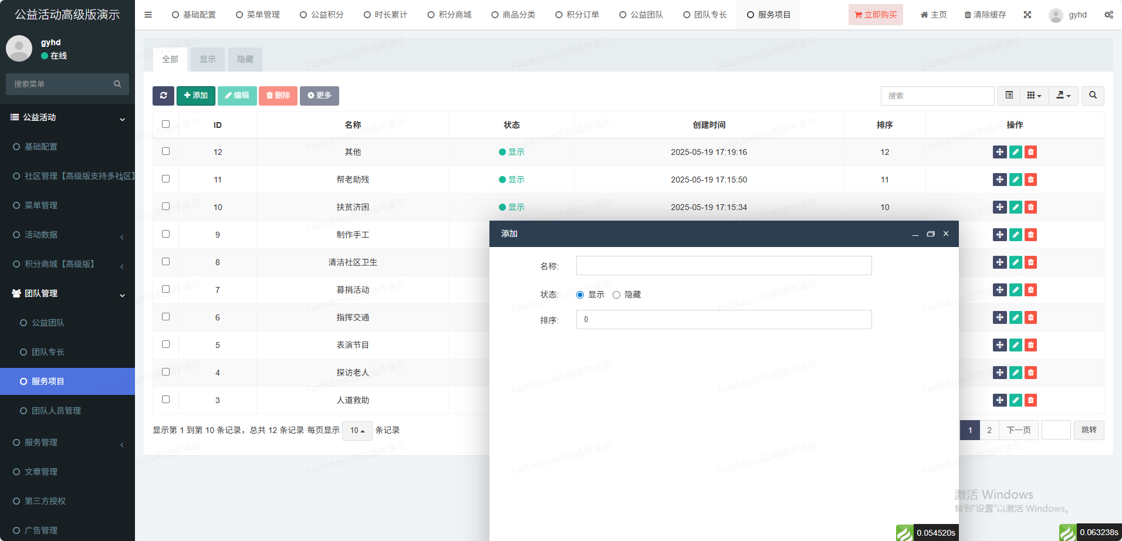Tick the select-all checkbox in header
This screenshot has width=1122, height=541.
coord(165,124)
